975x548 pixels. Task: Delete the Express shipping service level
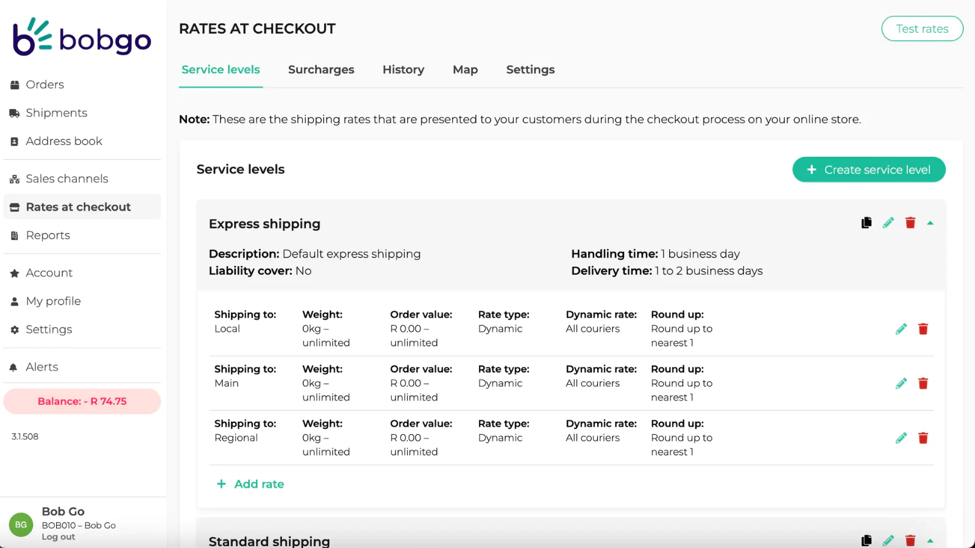910,223
